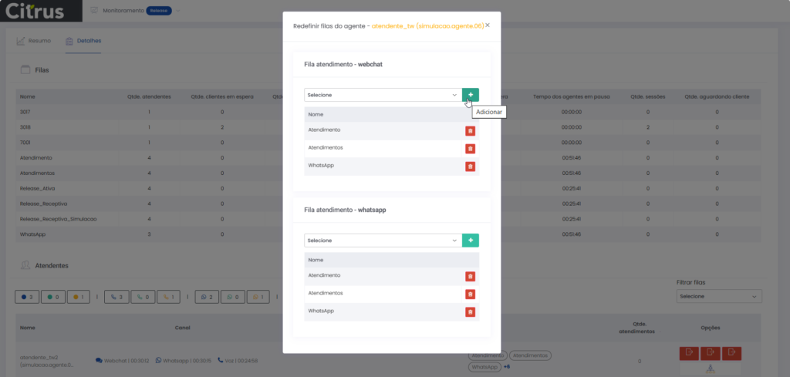The height and width of the screenshot is (377, 790).
Task: Open the webchat Selecione queue dropdown
Action: (382, 95)
